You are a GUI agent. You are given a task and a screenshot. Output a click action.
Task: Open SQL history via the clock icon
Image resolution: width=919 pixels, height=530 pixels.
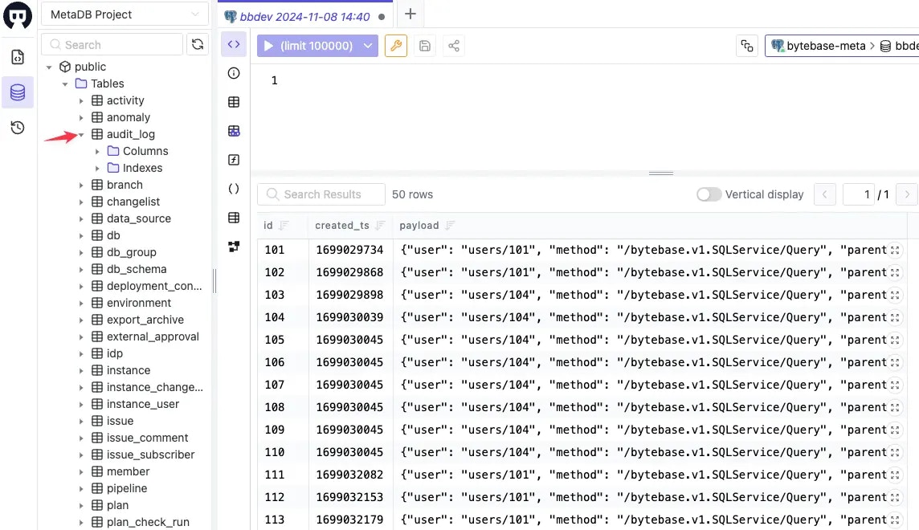click(x=18, y=127)
